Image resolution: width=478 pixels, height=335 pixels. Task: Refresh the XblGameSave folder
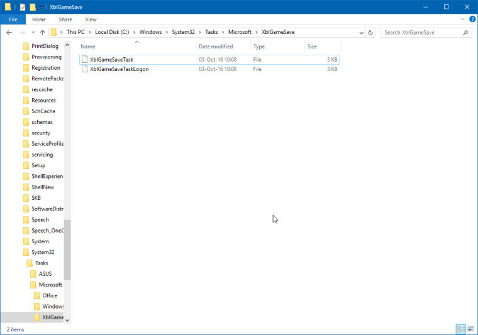[370, 33]
